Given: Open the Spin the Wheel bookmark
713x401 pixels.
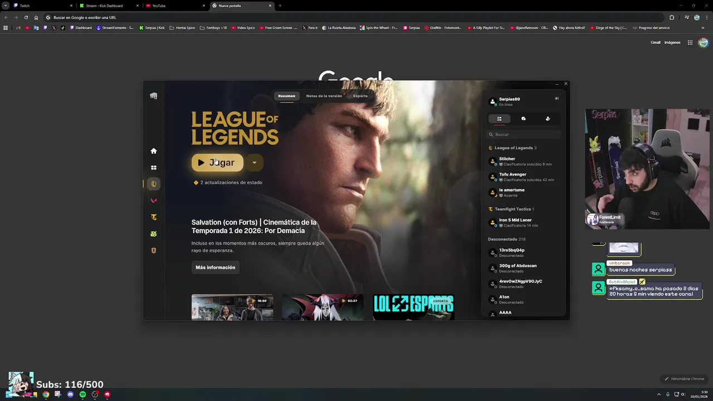Looking at the screenshot, I should pos(379,28).
